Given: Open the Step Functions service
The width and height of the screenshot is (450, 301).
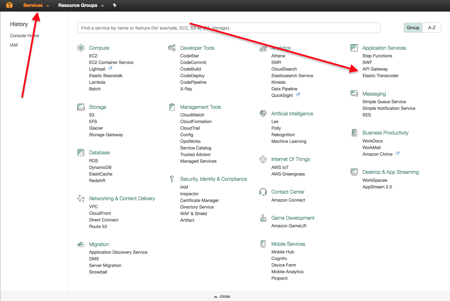Looking at the screenshot, I should pyautogui.click(x=377, y=56).
